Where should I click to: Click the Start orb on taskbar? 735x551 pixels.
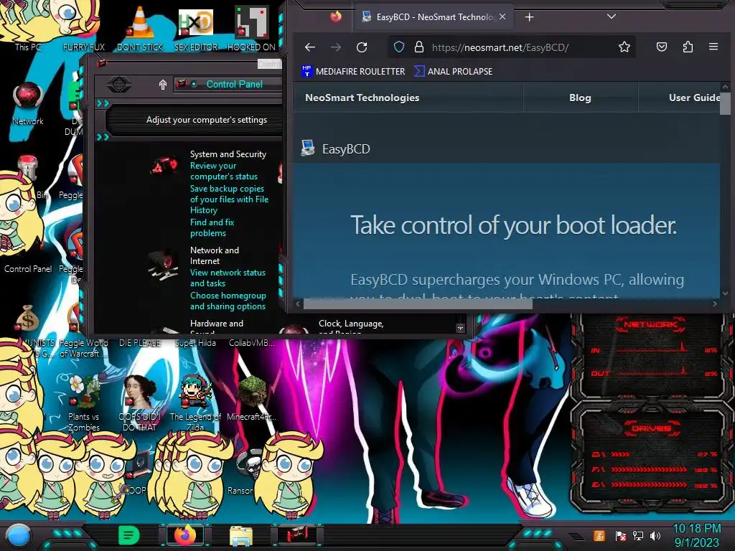(19, 535)
